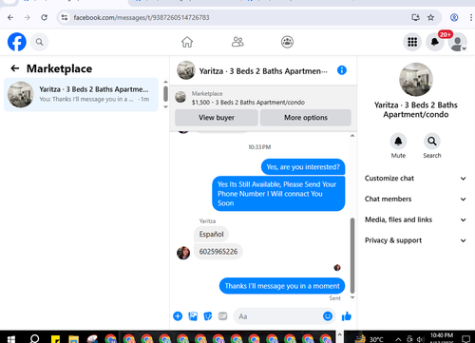The image size is (475, 343).
Task: Open Windows taskbar search icon
Action: tap(34, 339)
